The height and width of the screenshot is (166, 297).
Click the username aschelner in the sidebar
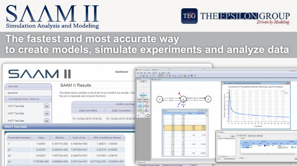coord(13,93)
